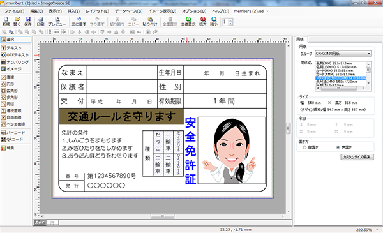Select the ナンバリング tool
The width and height of the screenshot is (383, 233).
click(15, 62)
